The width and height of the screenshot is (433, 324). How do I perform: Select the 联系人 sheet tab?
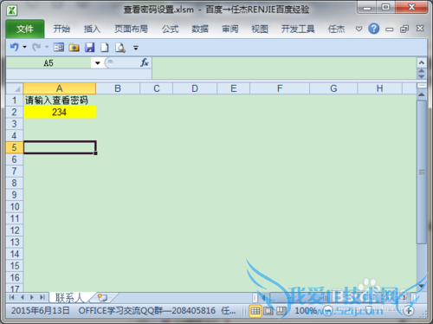tap(69, 297)
